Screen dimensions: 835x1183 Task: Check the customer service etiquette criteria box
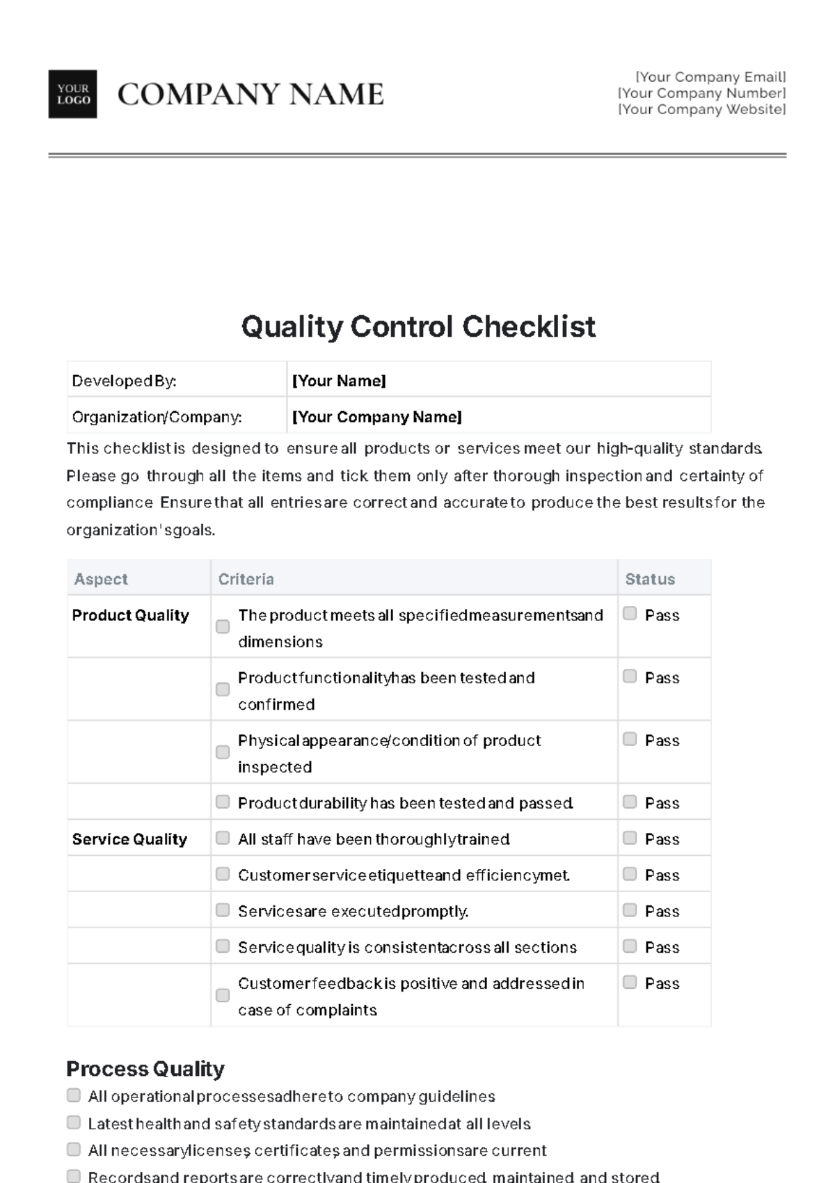point(223,874)
